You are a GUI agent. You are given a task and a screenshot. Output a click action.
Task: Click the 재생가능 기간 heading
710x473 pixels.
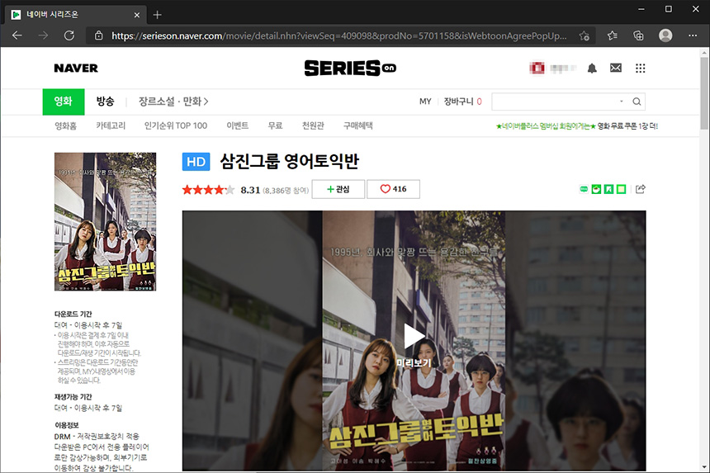(73, 396)
